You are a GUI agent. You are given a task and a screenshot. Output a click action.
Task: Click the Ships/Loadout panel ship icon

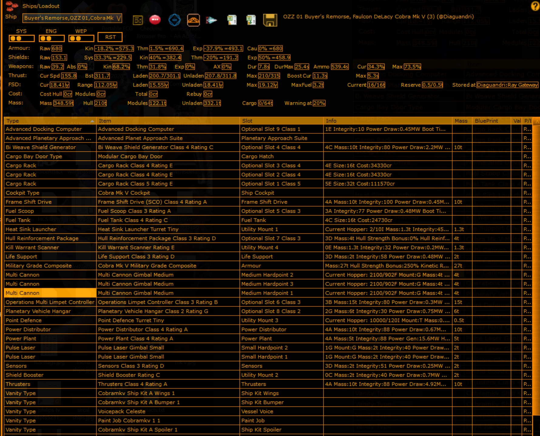12,5
